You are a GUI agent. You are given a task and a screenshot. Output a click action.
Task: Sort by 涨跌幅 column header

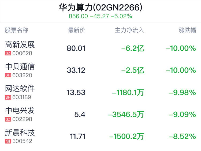(187, 30)
